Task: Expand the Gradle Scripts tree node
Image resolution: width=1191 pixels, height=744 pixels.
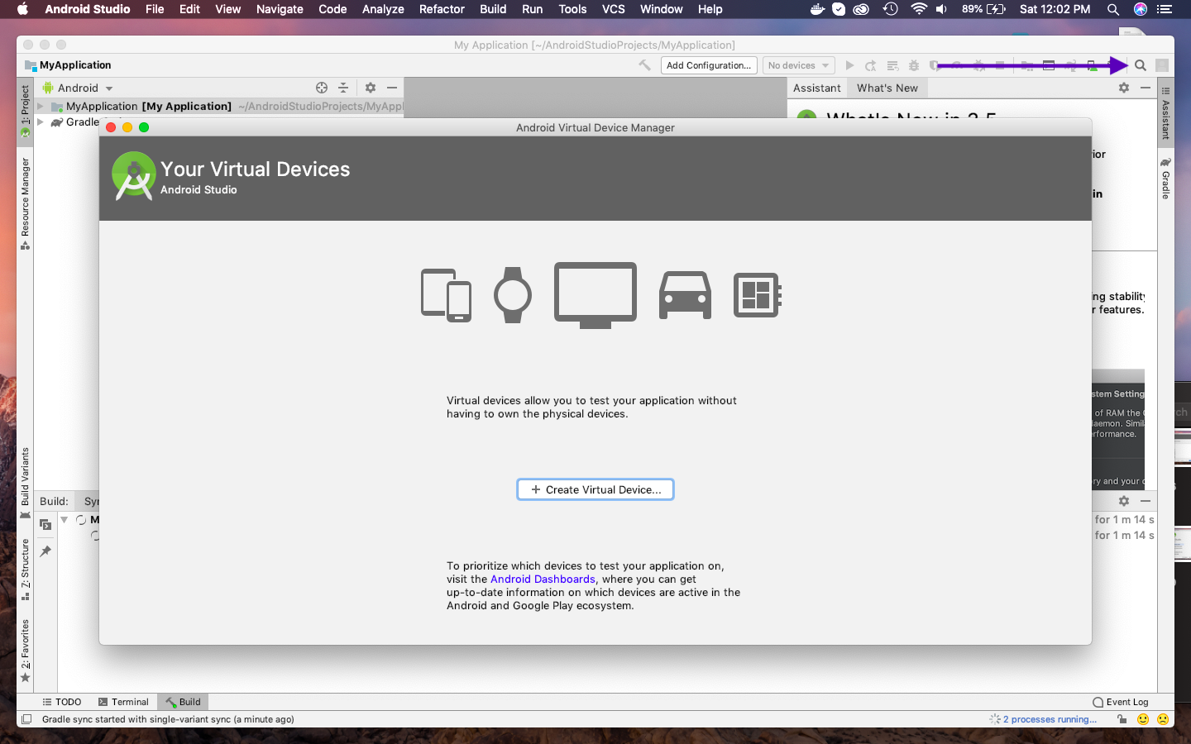Action: tap(40, 122)
